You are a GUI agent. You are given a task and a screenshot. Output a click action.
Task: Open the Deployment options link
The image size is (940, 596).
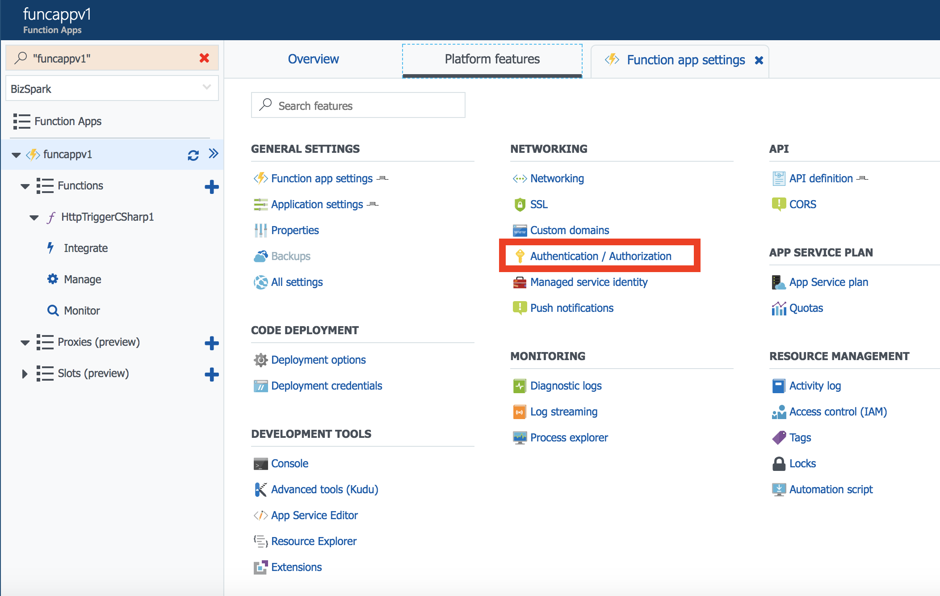click(317, 359)
